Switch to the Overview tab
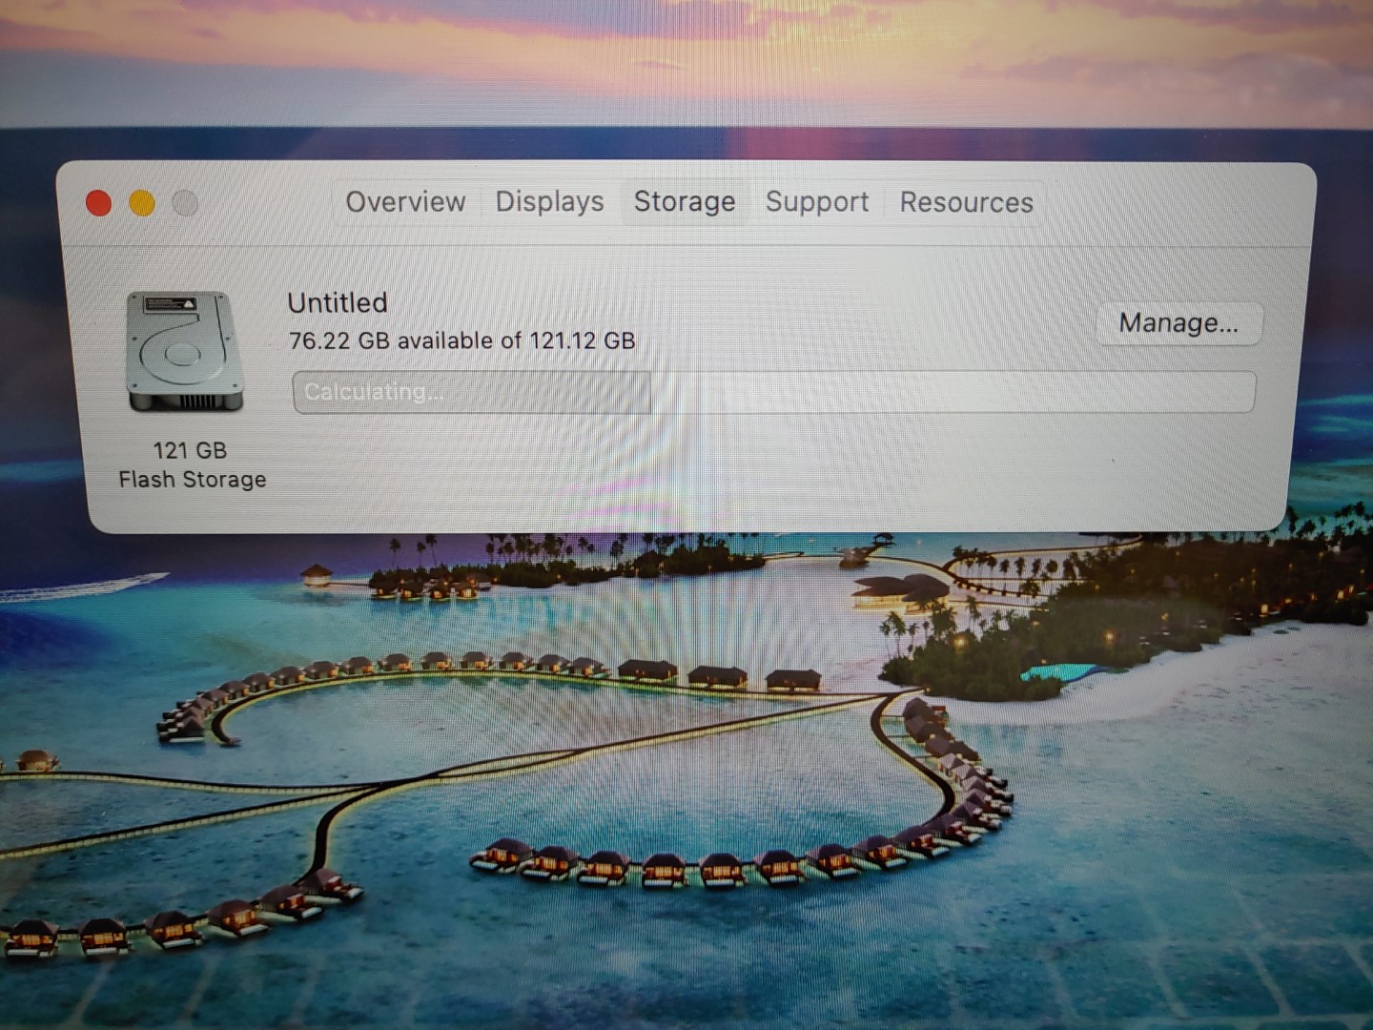The width and height of the screenshot is (1373, 1030). click(x=405, y=202)
